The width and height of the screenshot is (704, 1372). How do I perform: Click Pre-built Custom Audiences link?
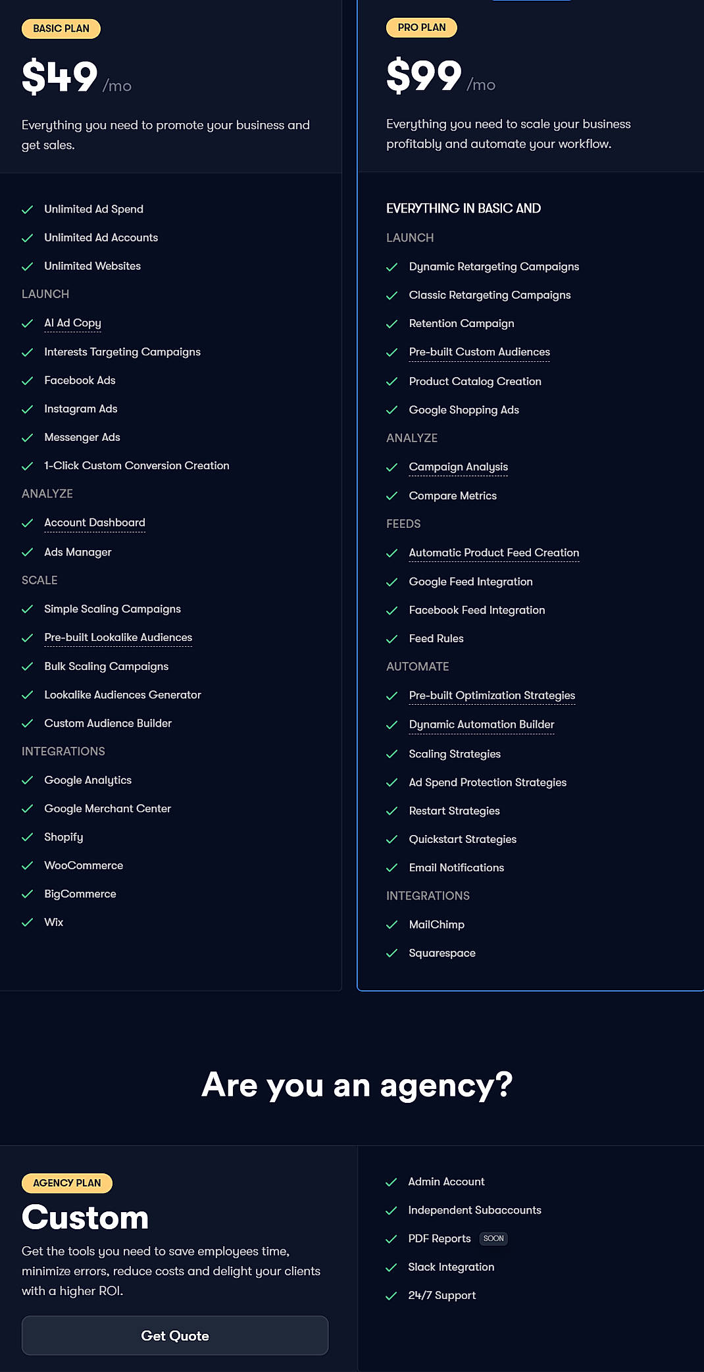480,352
